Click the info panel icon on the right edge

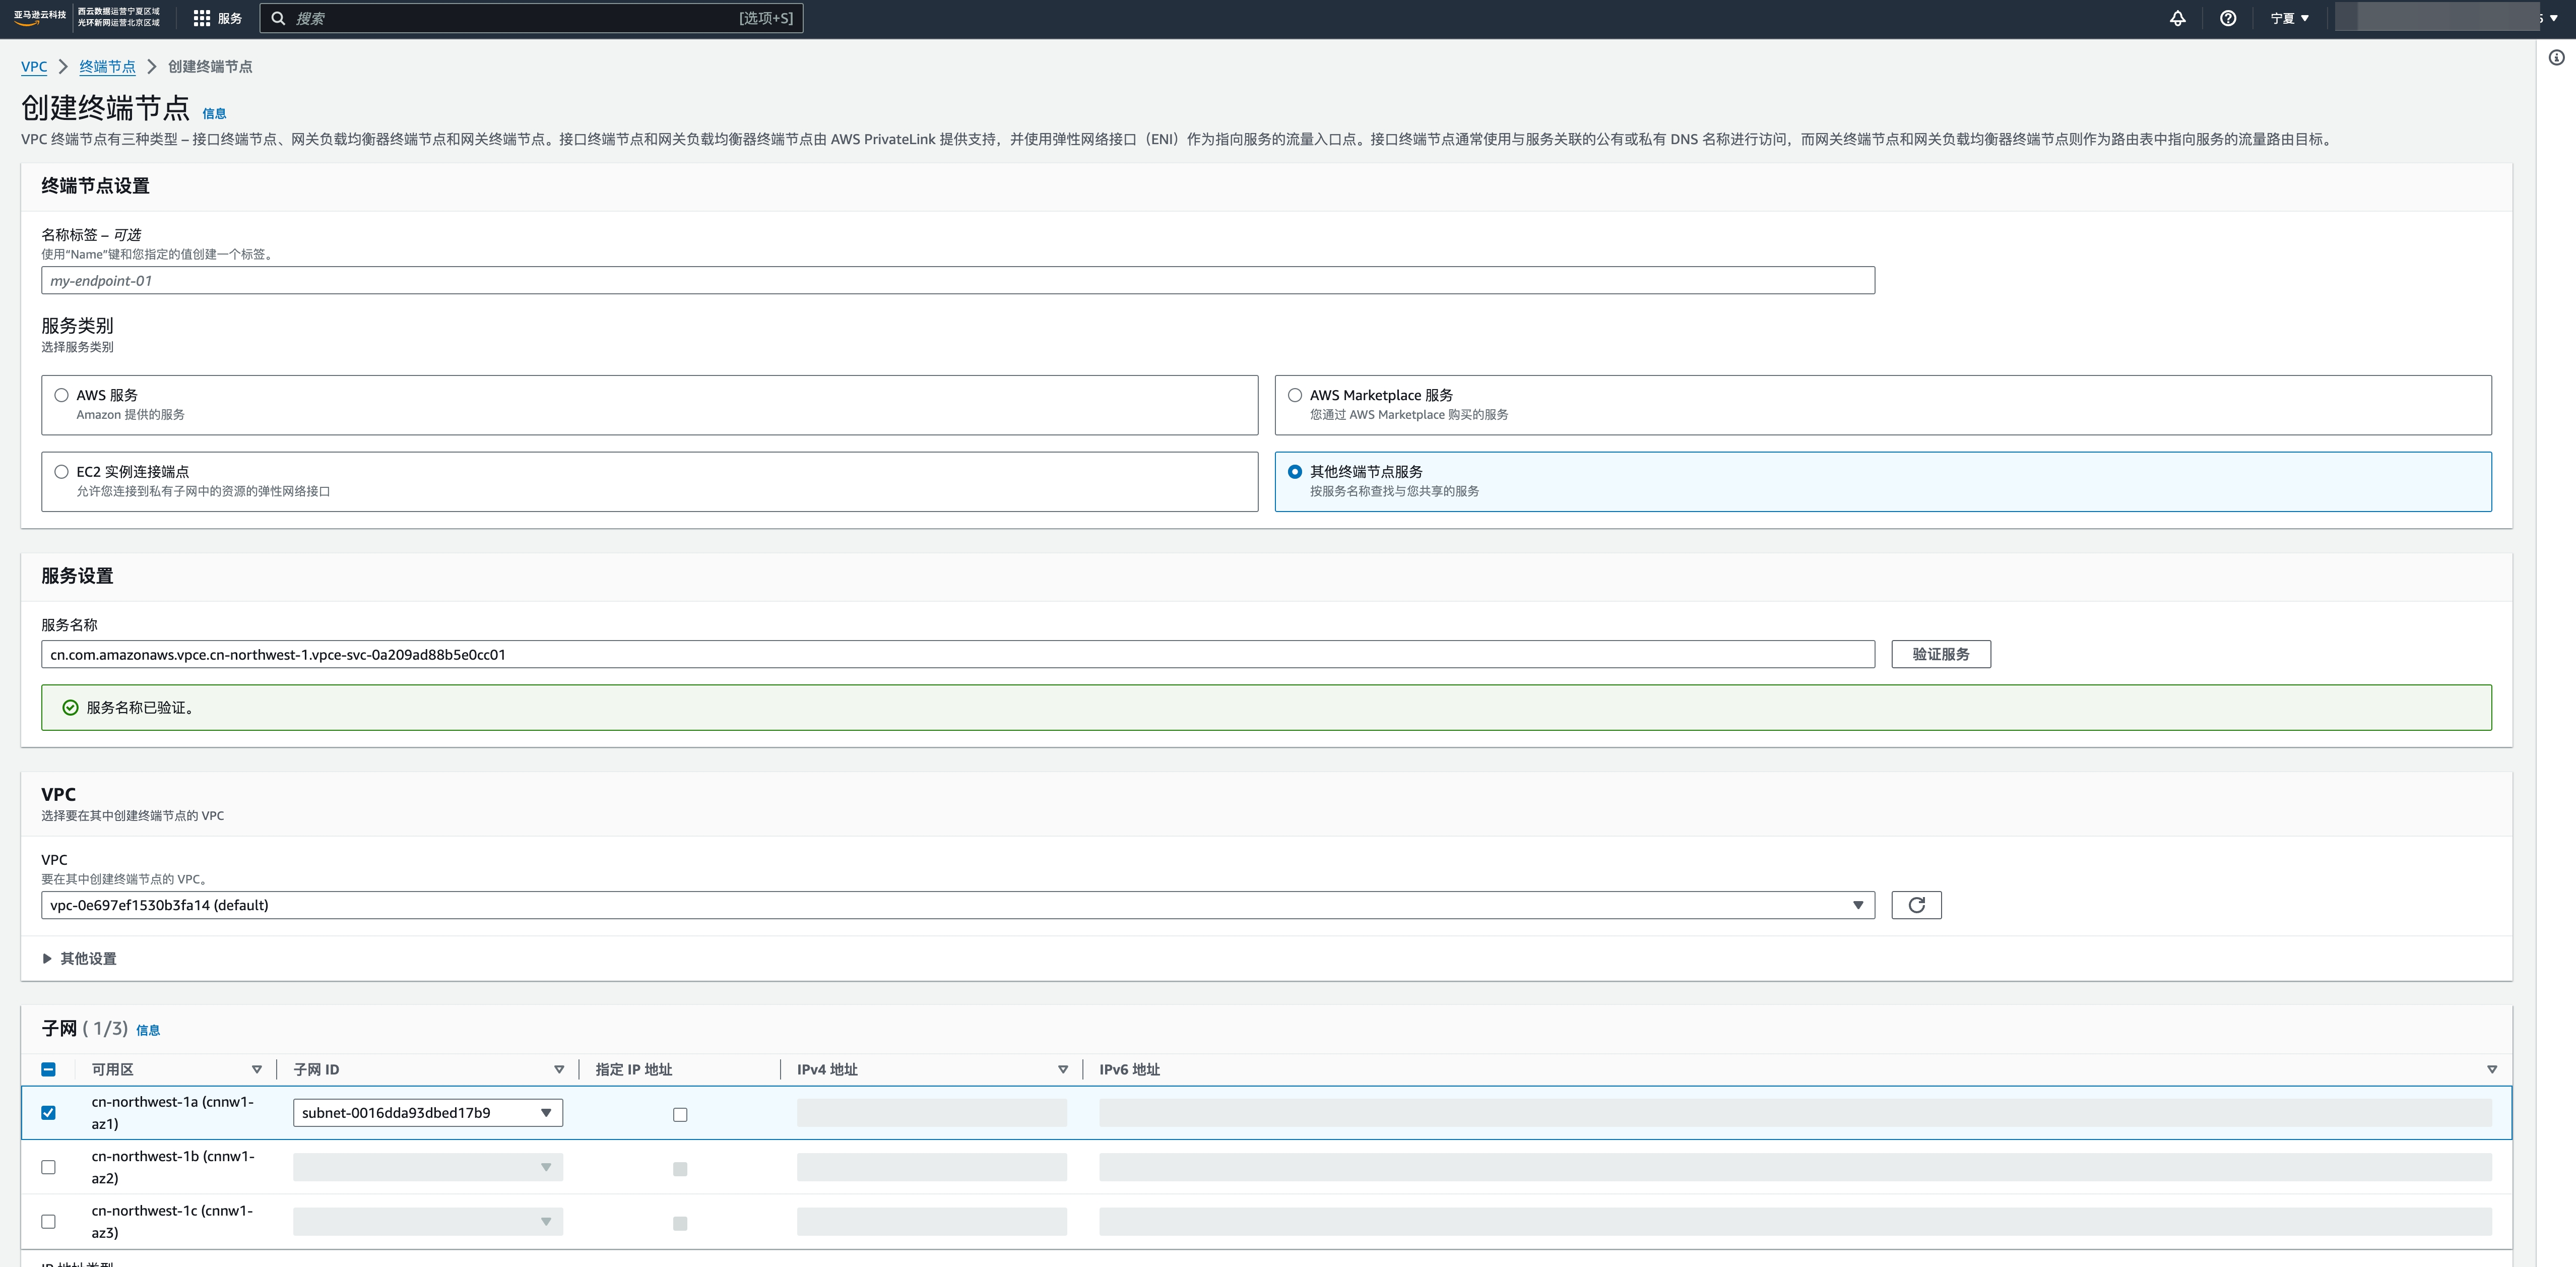click(2556, 58)
